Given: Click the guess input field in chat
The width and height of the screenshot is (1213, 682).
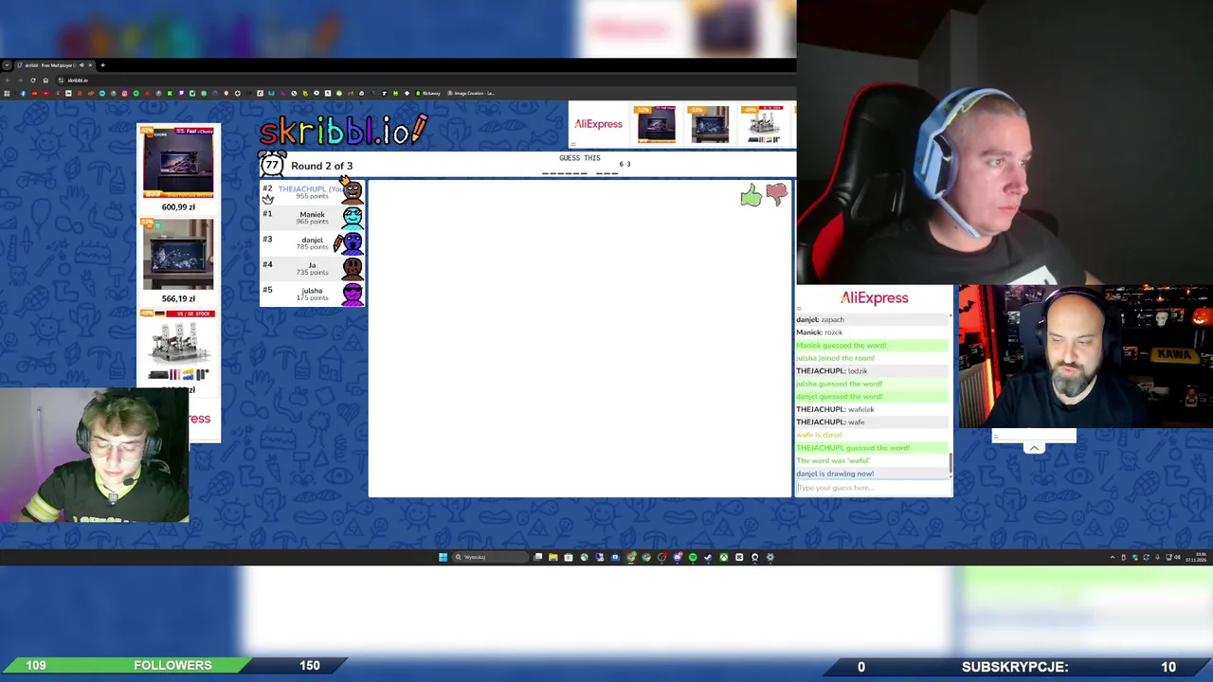Looking at the screenshot, I should 872,488.
